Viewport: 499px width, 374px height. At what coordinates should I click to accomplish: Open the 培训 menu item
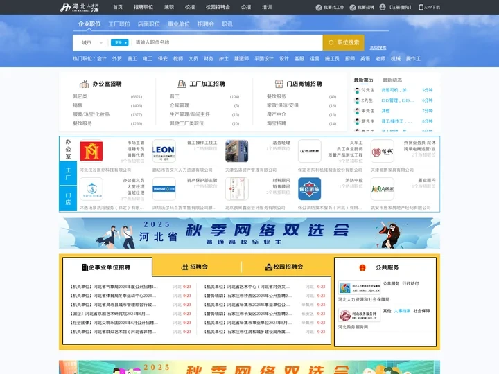click(267, 7)
